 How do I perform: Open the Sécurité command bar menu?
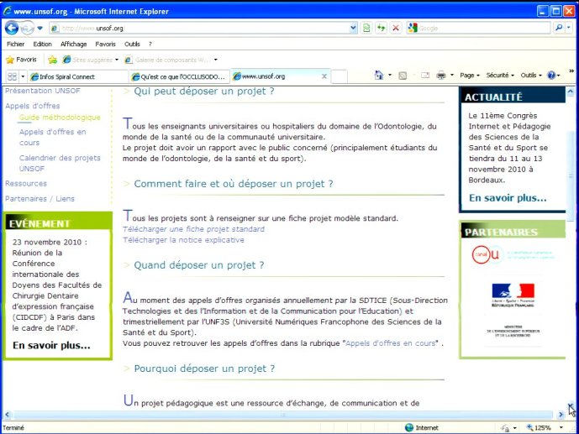(500, 76)
